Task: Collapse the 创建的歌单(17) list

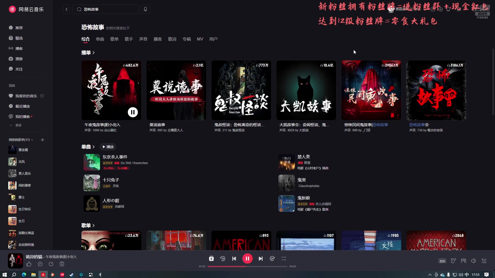Action: [32, 140]
